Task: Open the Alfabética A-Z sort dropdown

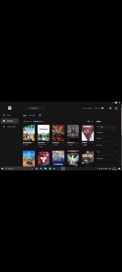Action: pos(38,121)
